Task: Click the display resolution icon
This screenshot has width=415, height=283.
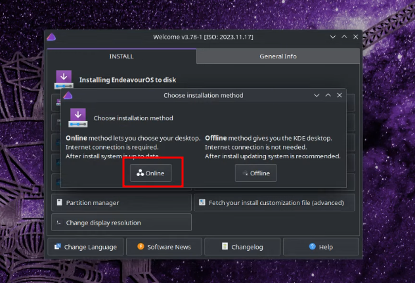Action: click(59, 223)
